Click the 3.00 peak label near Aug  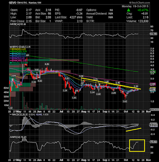[81, 76]
